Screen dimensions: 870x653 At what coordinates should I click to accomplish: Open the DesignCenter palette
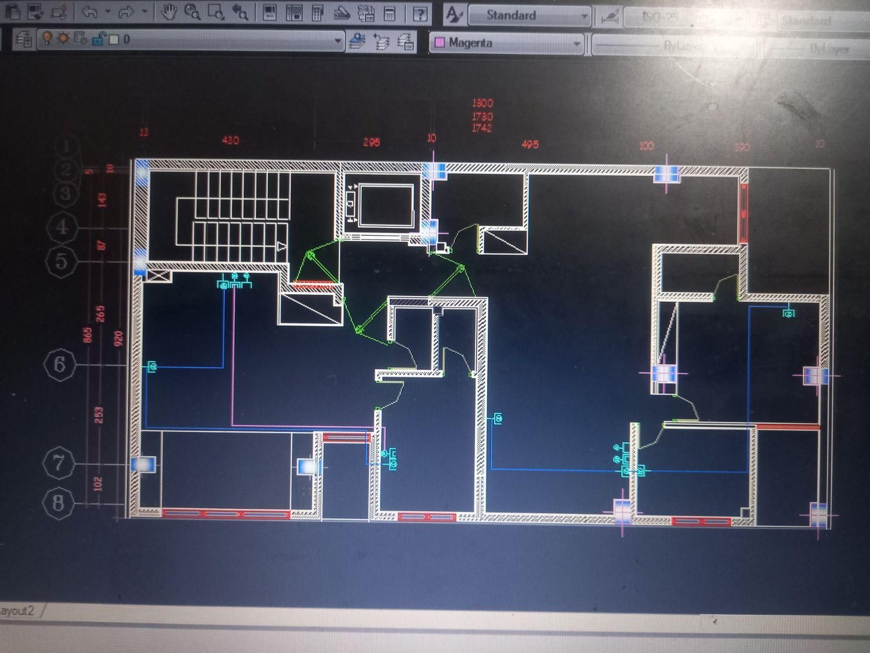pos(294,12)
